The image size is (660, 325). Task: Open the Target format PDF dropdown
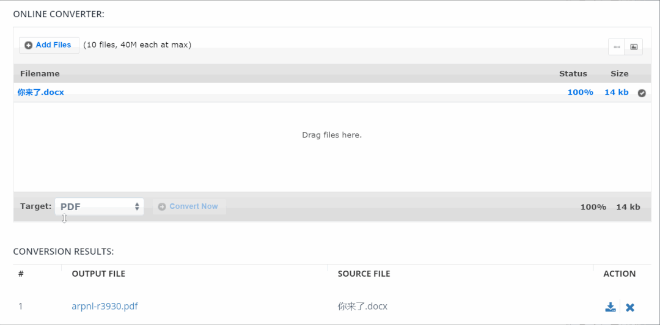point(100,206)
